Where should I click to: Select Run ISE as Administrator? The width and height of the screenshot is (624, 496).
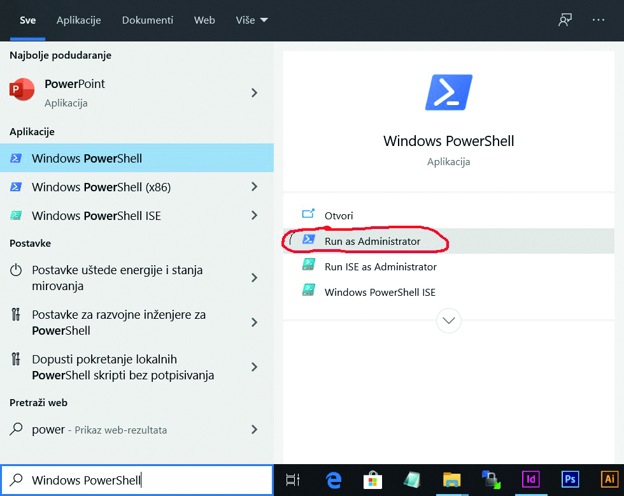click(x=380, y=266)
